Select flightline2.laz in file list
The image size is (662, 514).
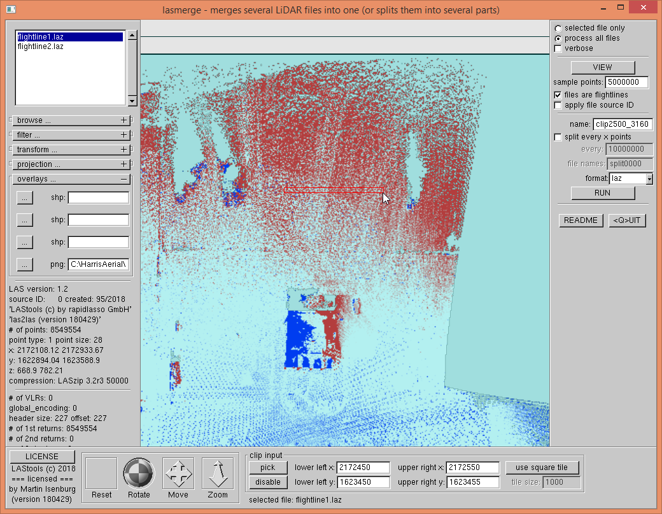coord(41,46)
